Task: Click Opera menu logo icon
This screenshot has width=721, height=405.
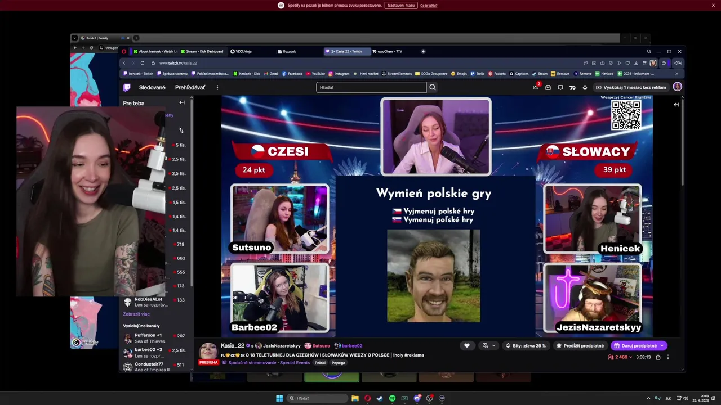Action: pos(124,51)
